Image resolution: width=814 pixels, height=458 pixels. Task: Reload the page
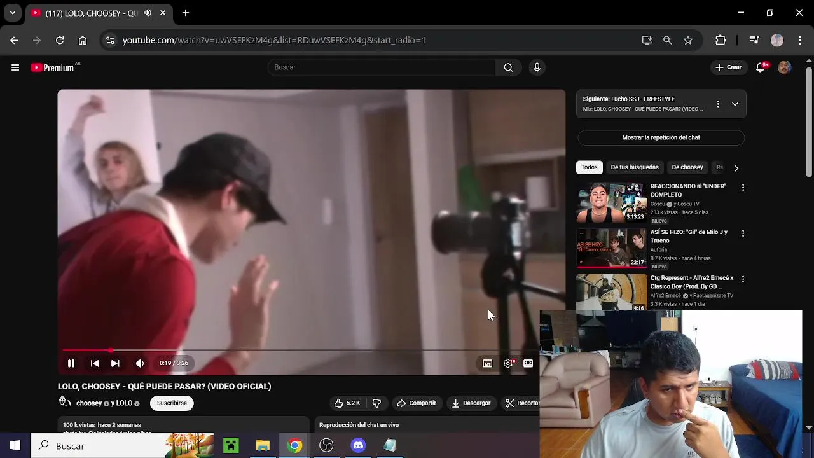(60, 40)
